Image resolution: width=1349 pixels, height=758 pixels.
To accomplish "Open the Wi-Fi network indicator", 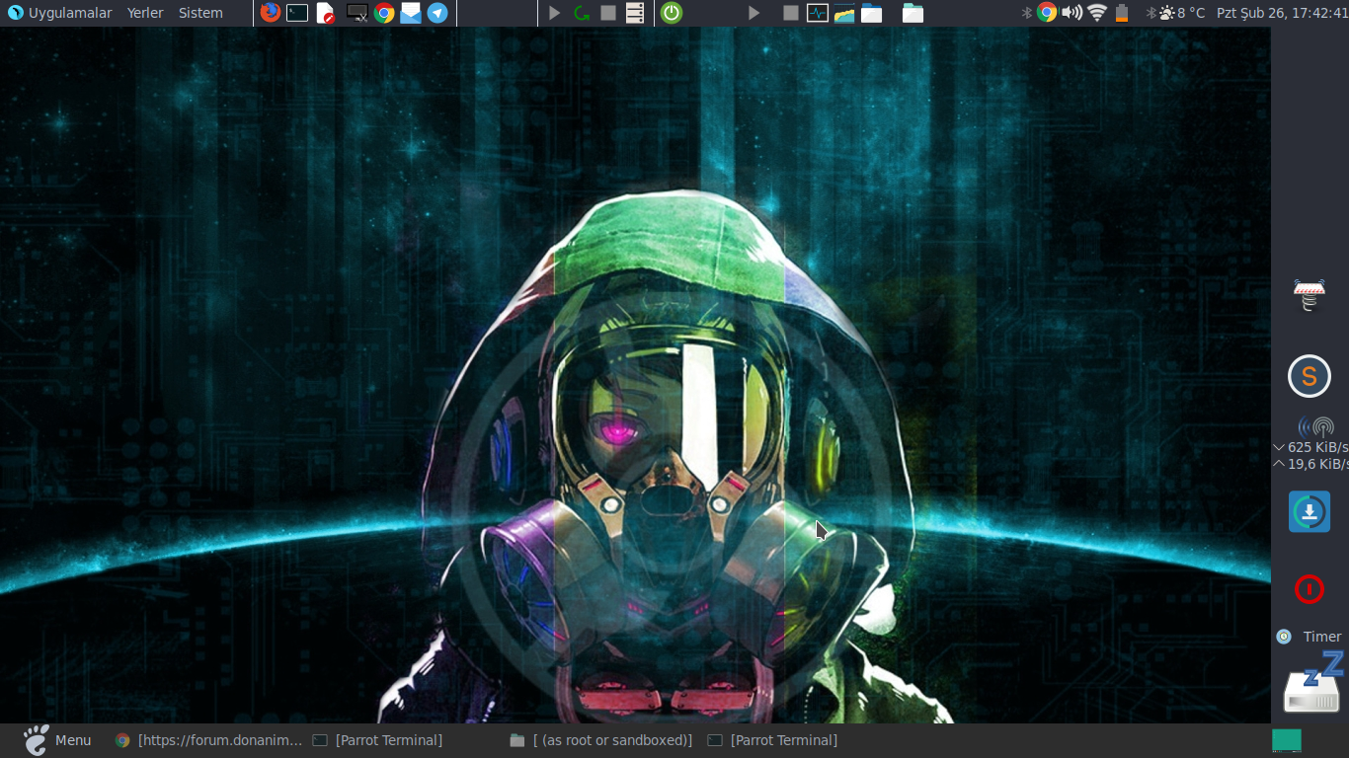I will click(1097, 13).
